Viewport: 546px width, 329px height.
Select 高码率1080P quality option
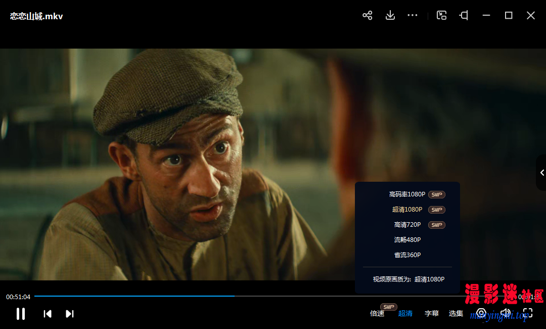[407, 194]
